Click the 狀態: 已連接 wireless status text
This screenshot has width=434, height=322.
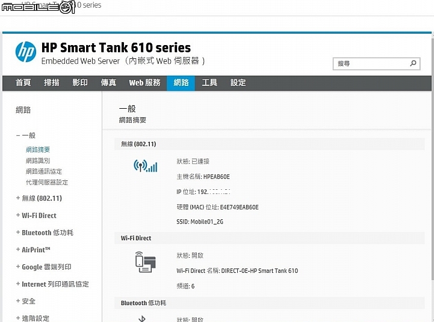pyautogui.click(x=193, y=161)
